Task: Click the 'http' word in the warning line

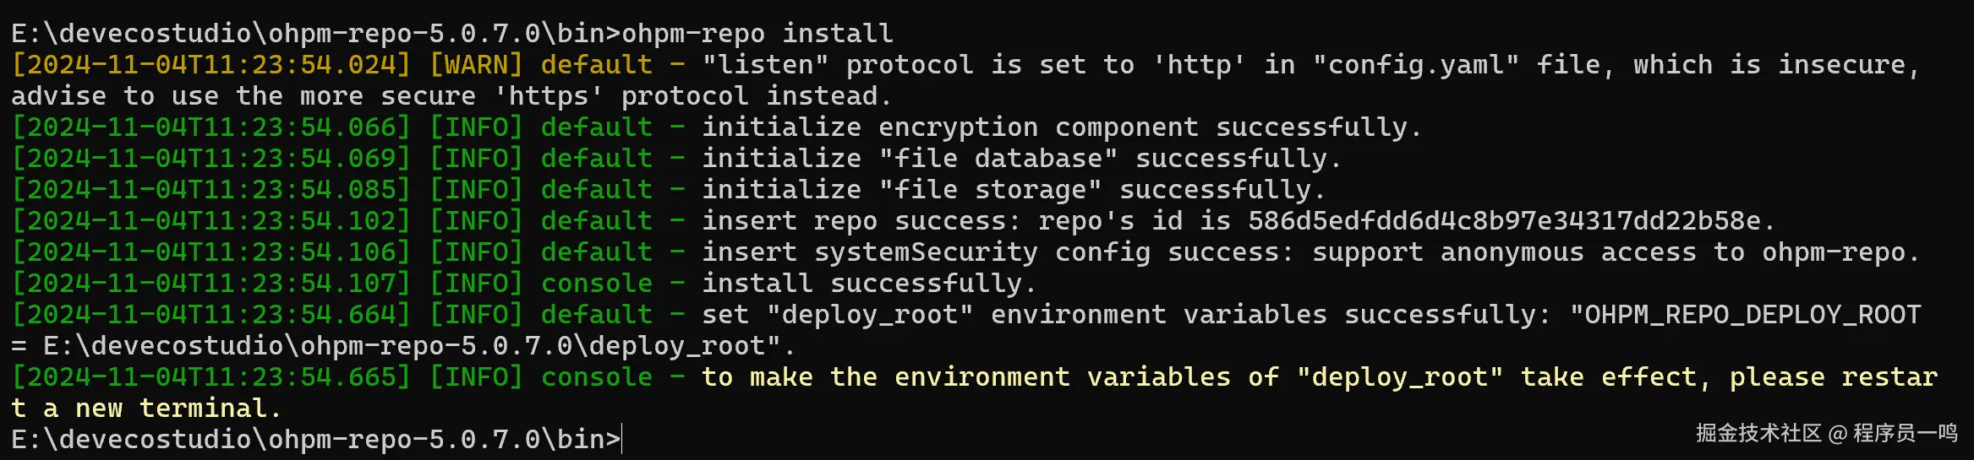Action: tap(1199, 65)
